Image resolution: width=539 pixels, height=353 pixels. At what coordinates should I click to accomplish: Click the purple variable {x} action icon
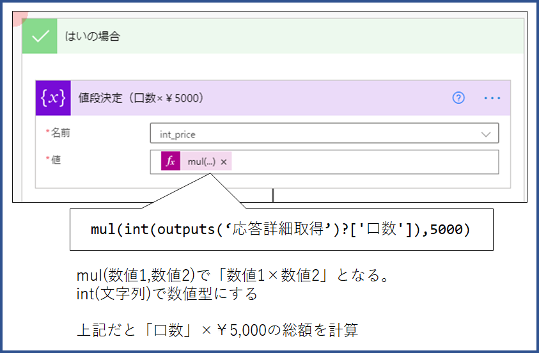coord(53,98)
